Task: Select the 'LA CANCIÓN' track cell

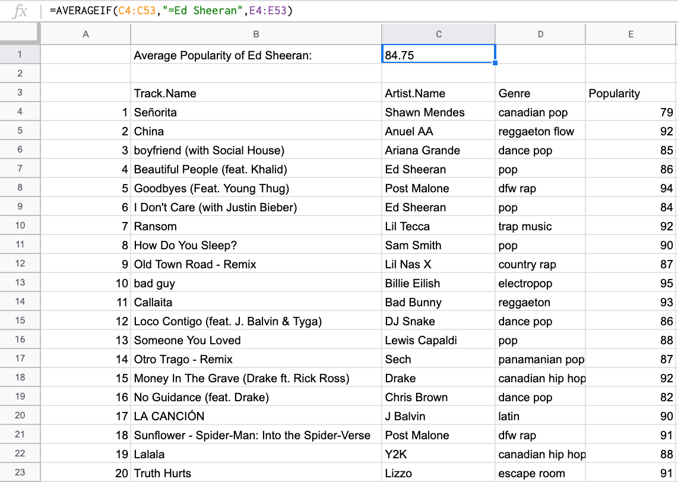Action: (256, 416)
